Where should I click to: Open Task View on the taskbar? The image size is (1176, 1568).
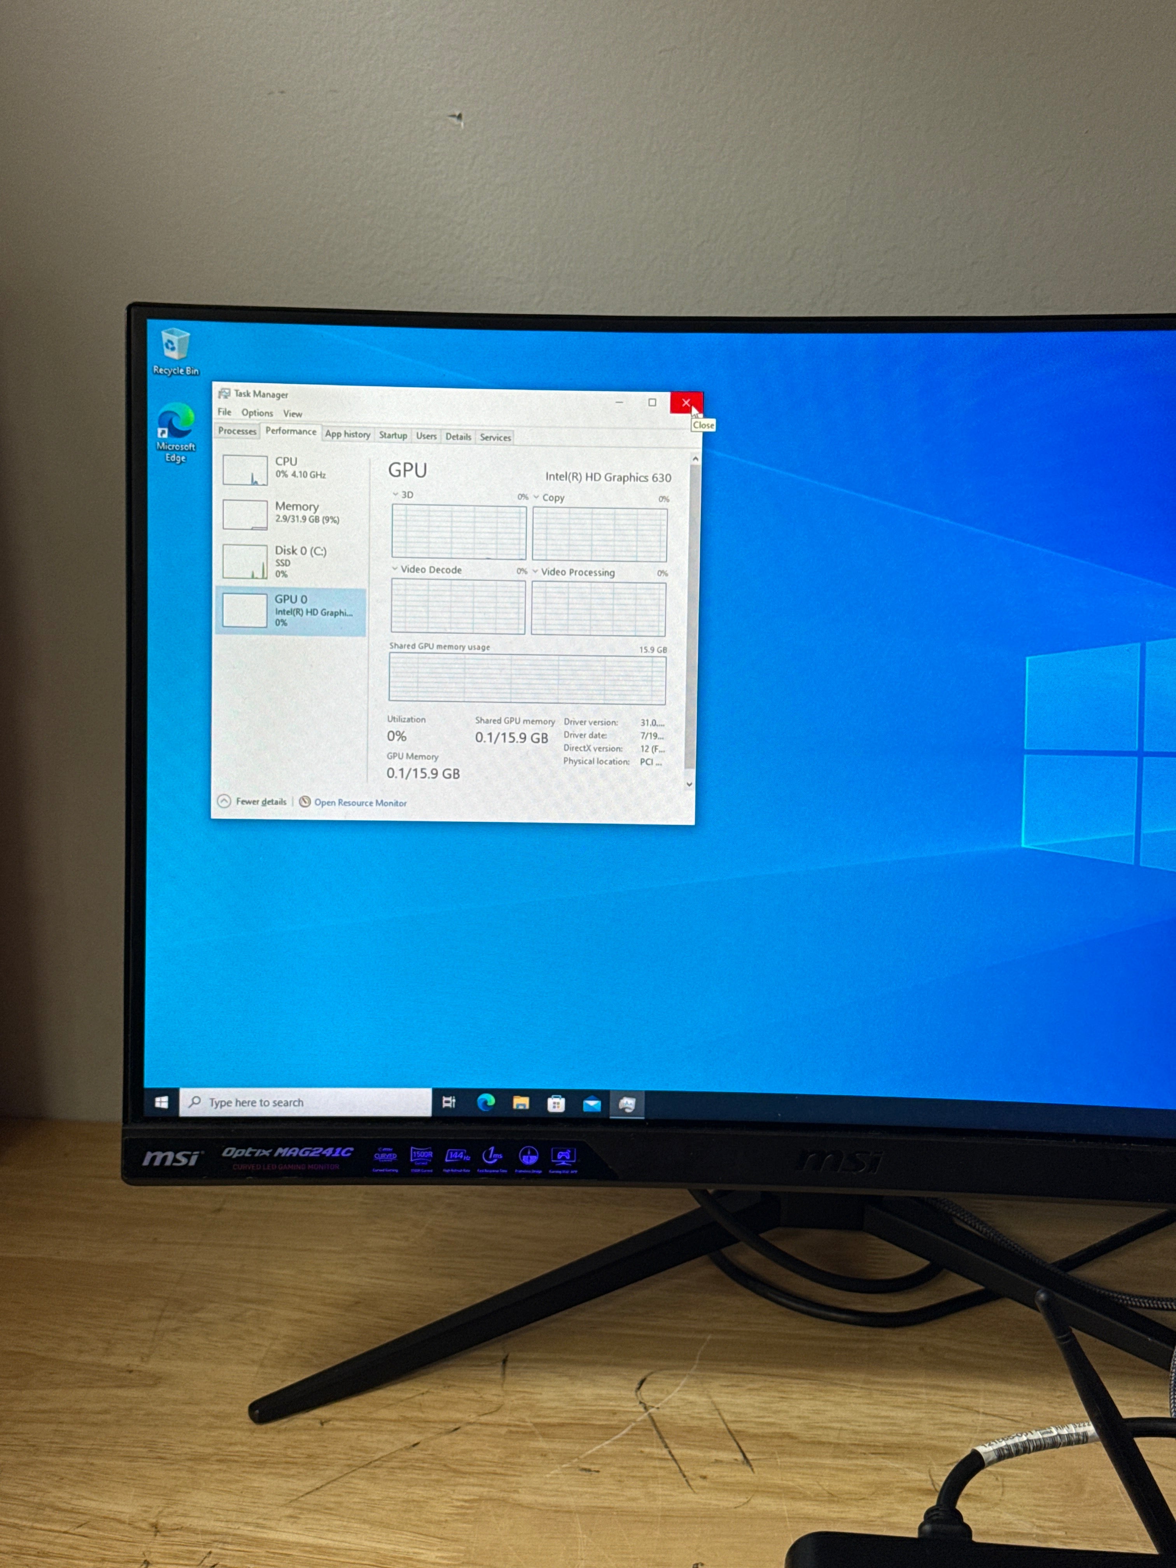tap(449, 1102)
